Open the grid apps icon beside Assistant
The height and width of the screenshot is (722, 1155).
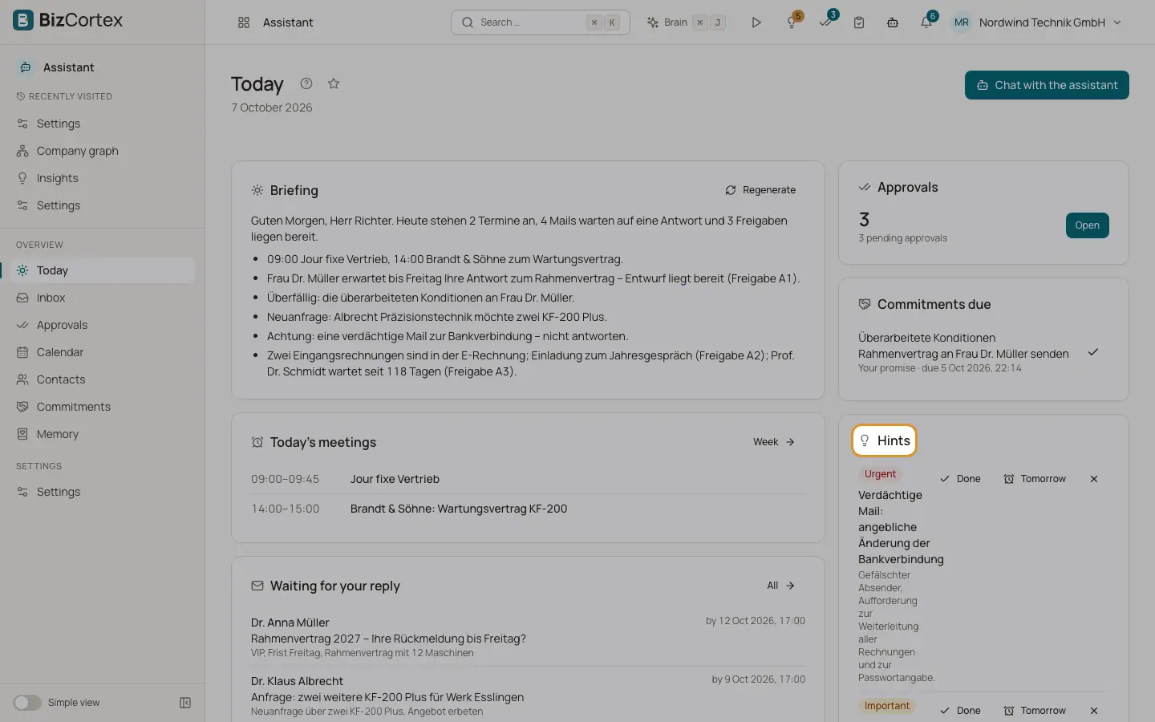(244, 22)
